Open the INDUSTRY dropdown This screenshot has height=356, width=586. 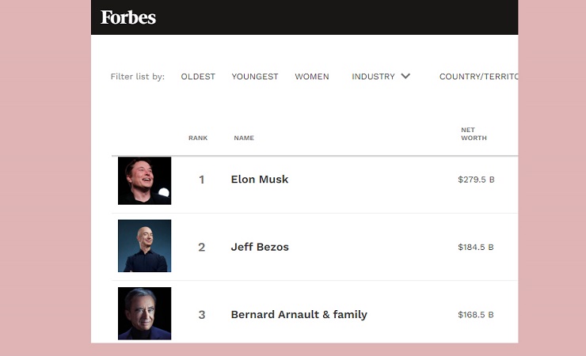coord(381,77)
